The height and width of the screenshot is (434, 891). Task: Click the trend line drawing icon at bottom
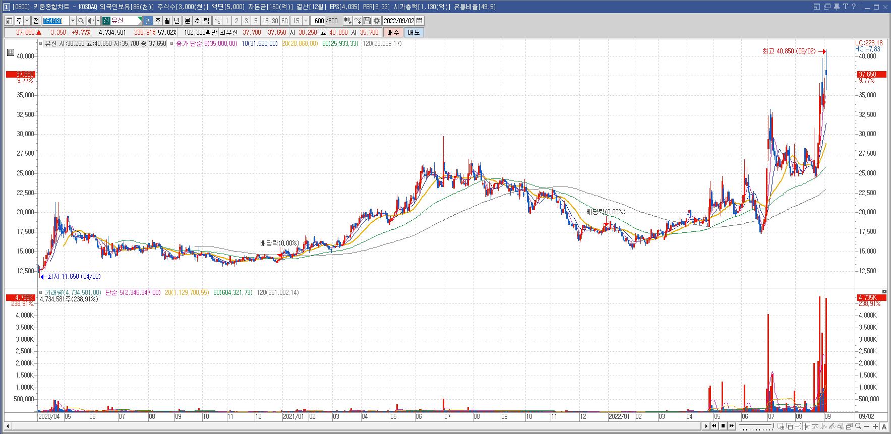[832, 426]
